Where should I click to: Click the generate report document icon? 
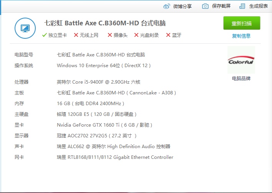(x=242, y=6)
